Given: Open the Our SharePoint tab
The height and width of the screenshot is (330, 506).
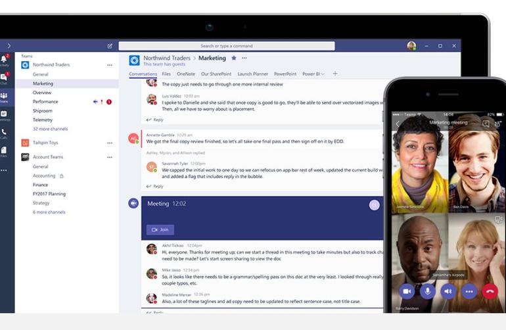Looking at the screenshot, I should coord(216,74).
